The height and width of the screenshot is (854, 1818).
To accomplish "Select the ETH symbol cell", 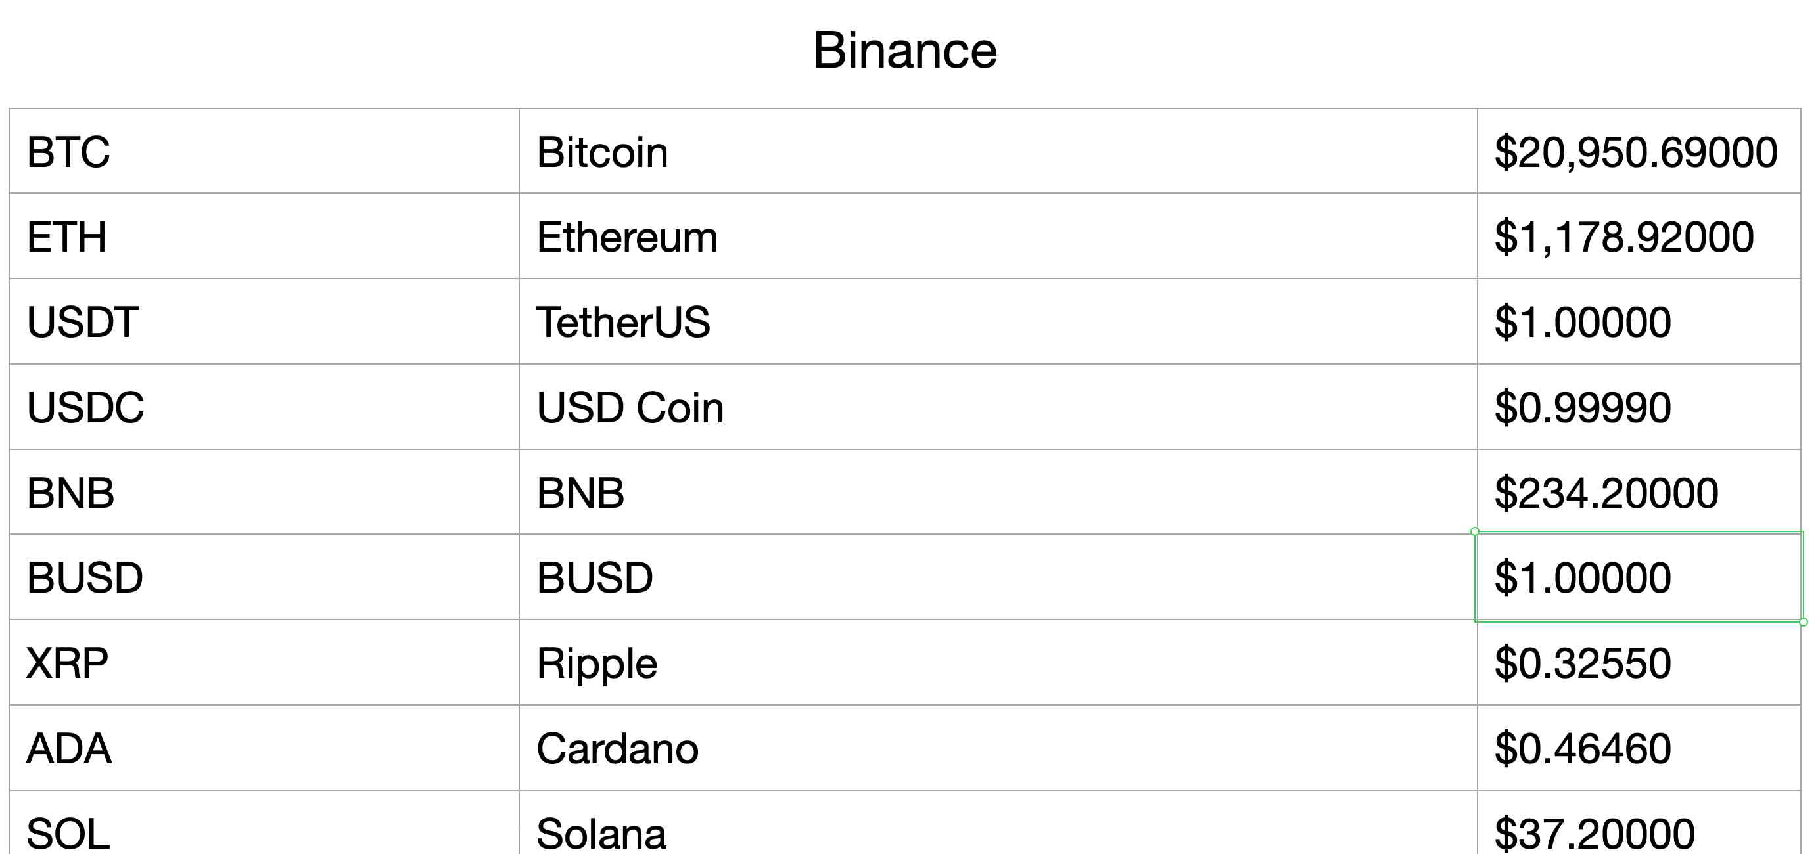I will tap(264, 237).
